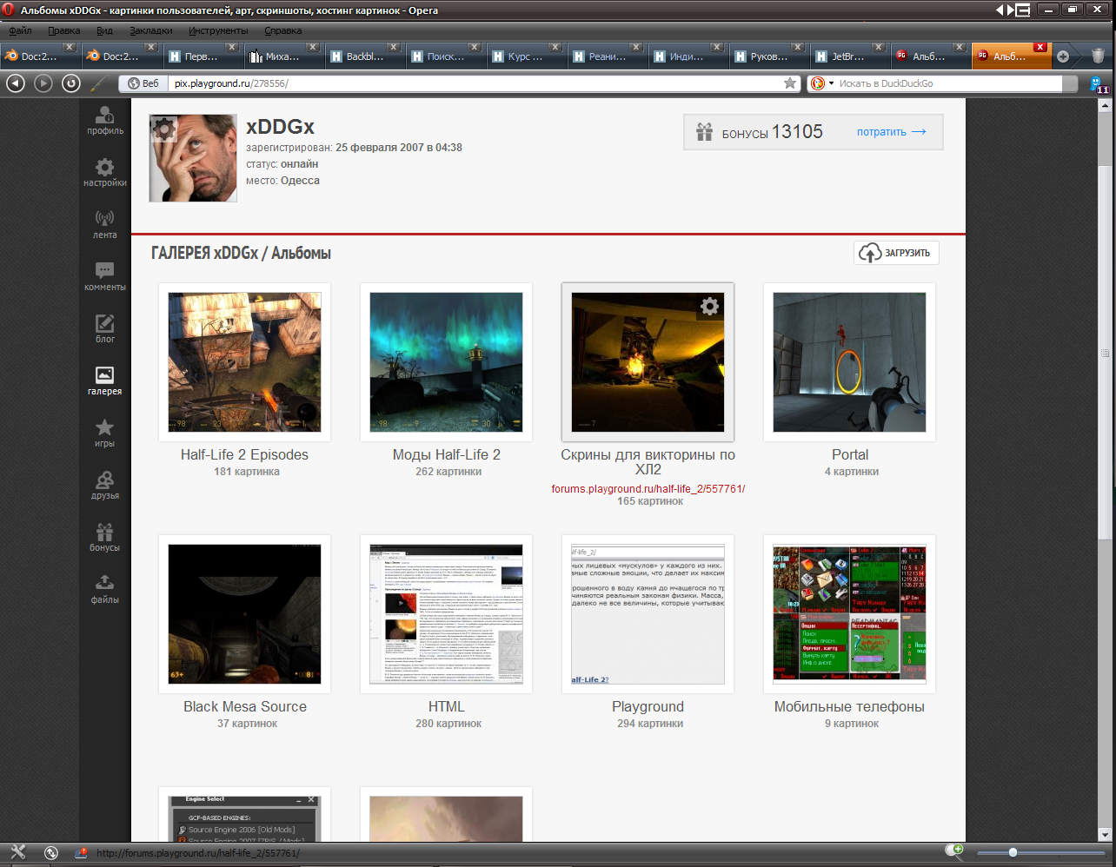Viewport: 1116px width, 867px height.
Task: Switch to the JetBr… tab
Action: [x=848, y=56]
